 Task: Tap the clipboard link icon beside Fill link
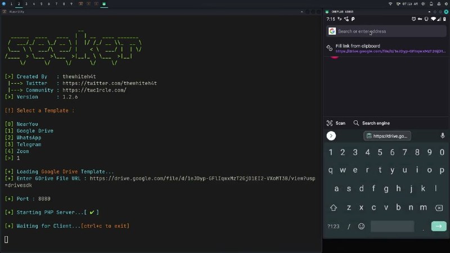click(x=330, y=48)
